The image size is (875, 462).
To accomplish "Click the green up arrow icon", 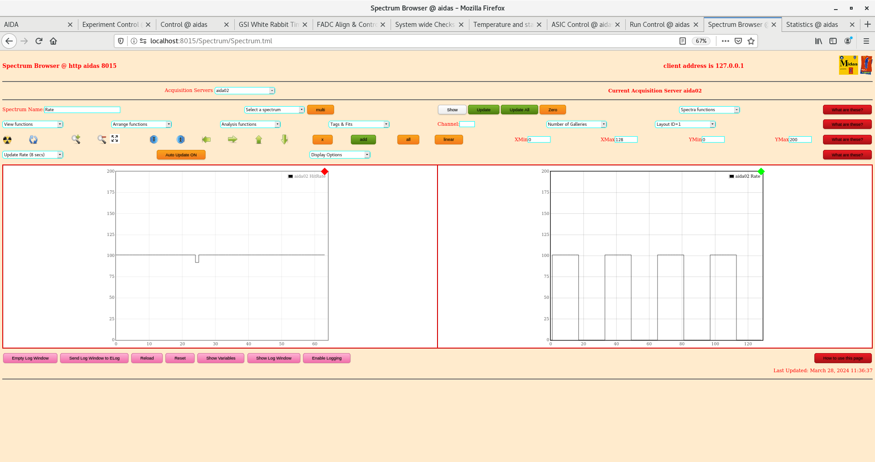I will pyautogui.click(x=259, y=139).
